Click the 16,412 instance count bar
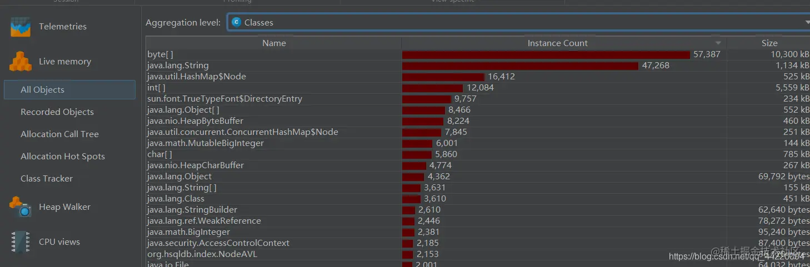This screenshot has width=810, height=267. (443, 77)
